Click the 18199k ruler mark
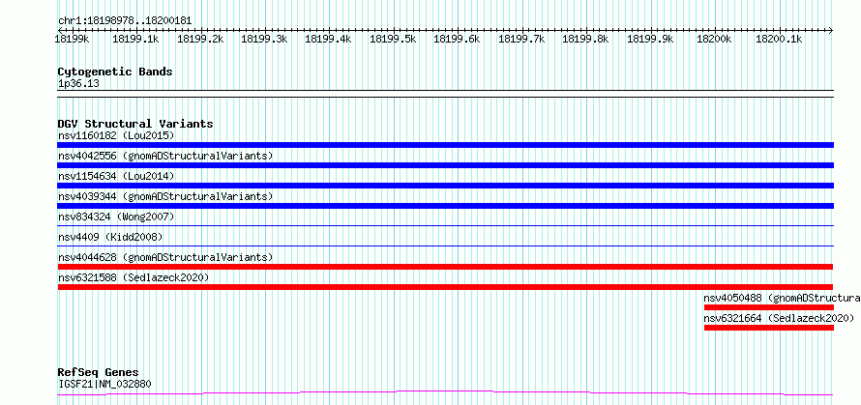 72,39
